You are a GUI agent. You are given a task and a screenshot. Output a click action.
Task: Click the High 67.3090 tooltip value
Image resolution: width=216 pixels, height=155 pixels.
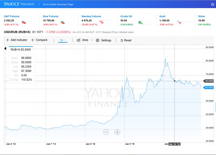pyautogui.click(x=26, y=71)
